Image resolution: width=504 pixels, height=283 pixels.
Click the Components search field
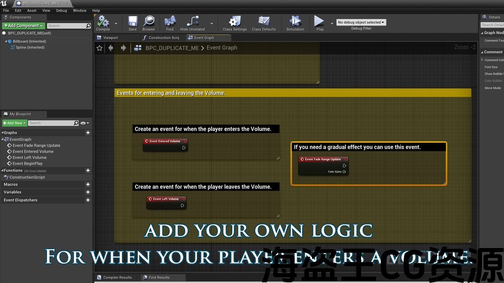click(66, 26)
